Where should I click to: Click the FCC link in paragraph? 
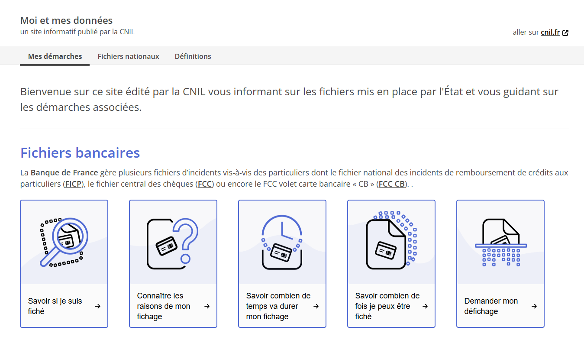[205, 184]
